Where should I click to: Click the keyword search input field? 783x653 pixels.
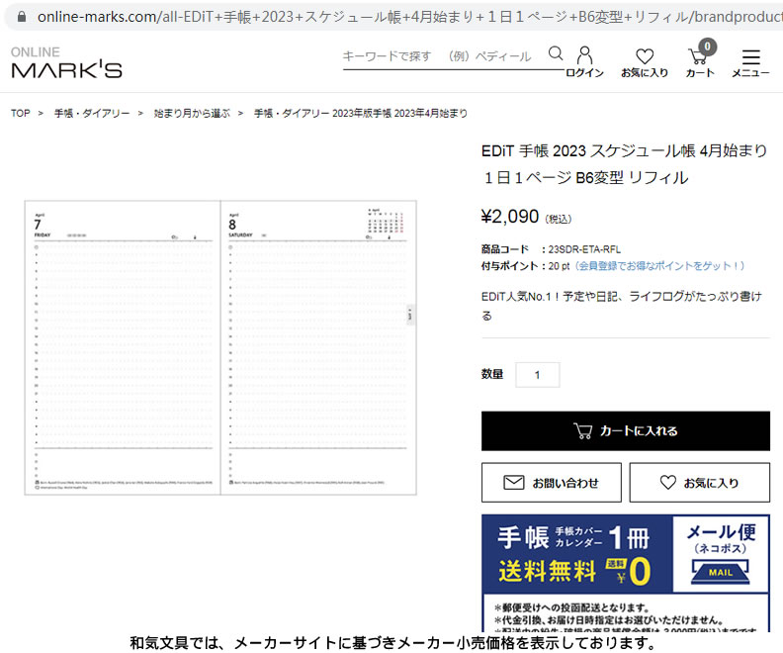pyautogui.click(x=441, y=56)
